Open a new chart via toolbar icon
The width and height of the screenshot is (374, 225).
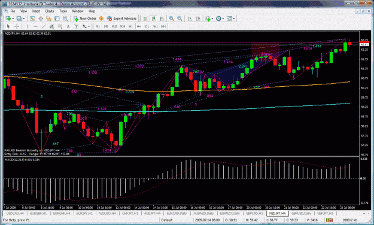[x=8, y=19]
